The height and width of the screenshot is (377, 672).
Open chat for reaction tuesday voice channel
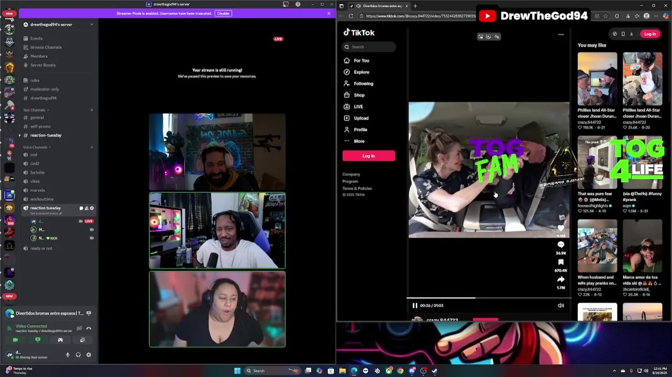(81, 208)
